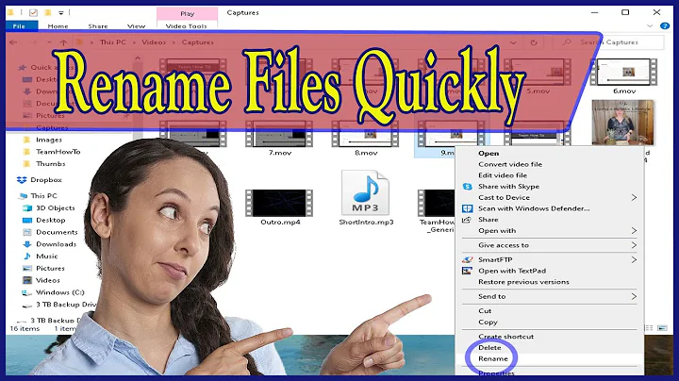Select the Outro.mp4 video file
Image resolution: width=679 pixels, height=381 pixels.
click(279, 207)
